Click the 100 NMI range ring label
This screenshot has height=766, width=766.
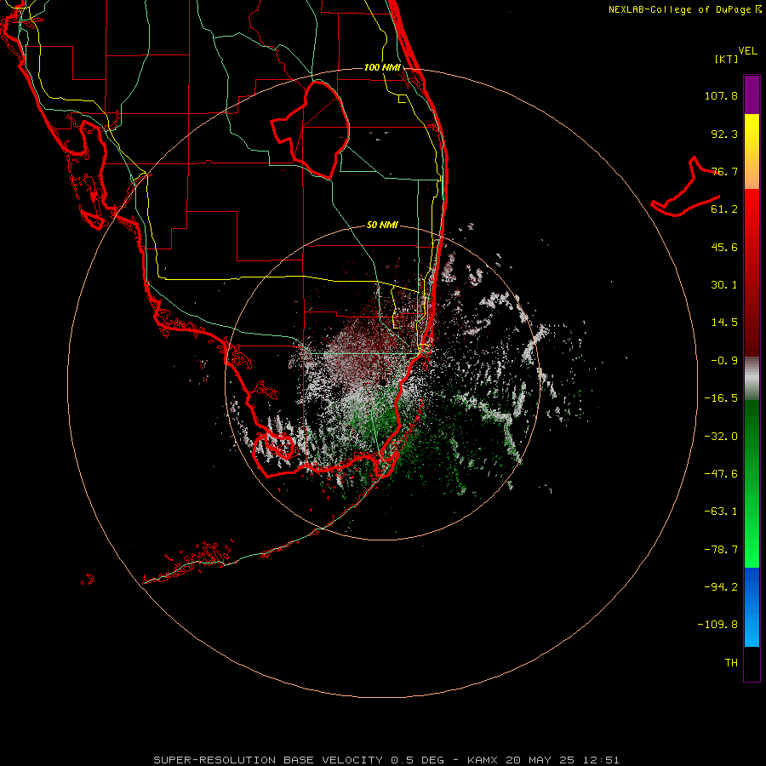(x=382, y=67)
